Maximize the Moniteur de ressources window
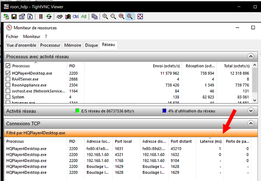This screenshot has width=261, height=181. [253, 27]
